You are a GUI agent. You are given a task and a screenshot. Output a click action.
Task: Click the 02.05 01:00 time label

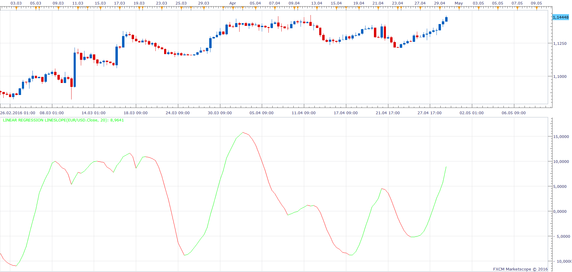pos(472,113)
